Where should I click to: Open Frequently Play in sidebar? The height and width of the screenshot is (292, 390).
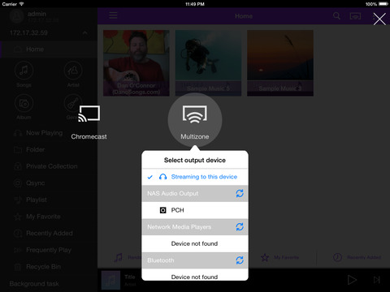coord(49,250)
